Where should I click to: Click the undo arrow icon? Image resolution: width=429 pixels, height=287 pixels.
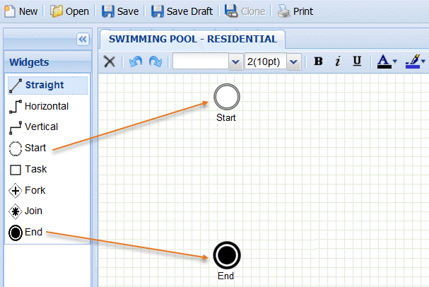pos(135,61)
